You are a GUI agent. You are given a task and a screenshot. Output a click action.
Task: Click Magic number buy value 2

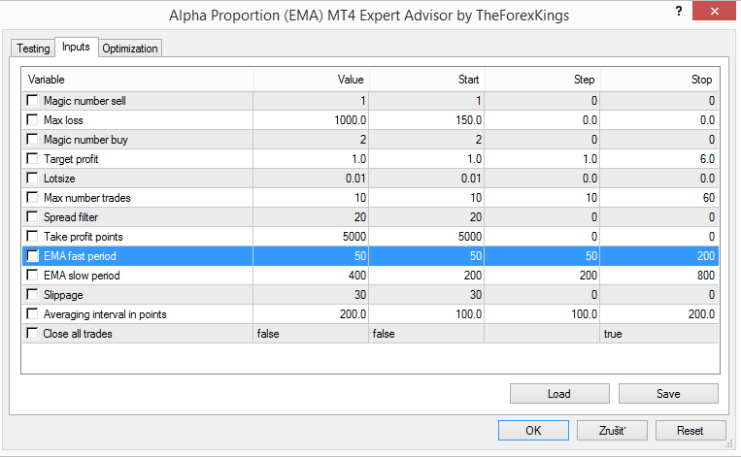[311, 140]
